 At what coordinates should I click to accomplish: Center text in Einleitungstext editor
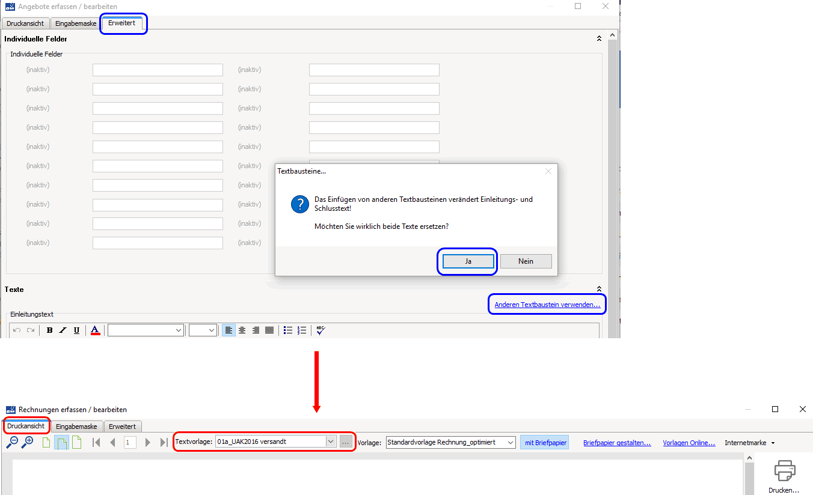[242, 330]
